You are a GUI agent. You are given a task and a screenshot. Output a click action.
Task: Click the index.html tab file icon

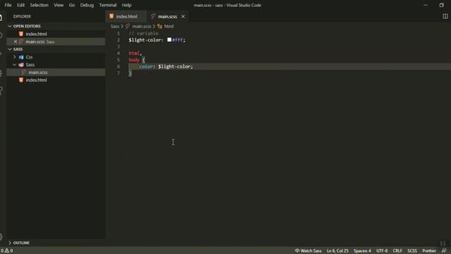[x=111, y=16]
